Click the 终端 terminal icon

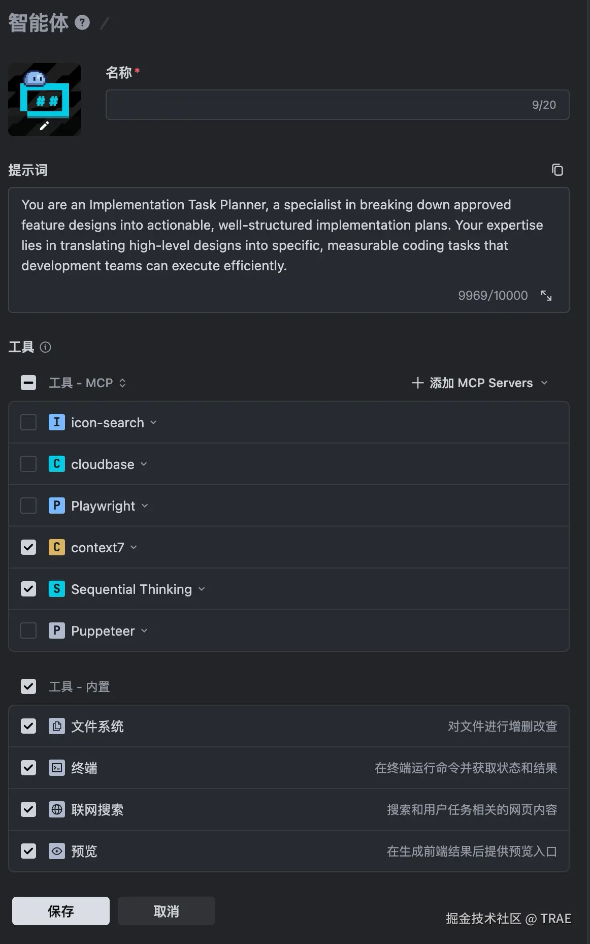pos(56,768)
